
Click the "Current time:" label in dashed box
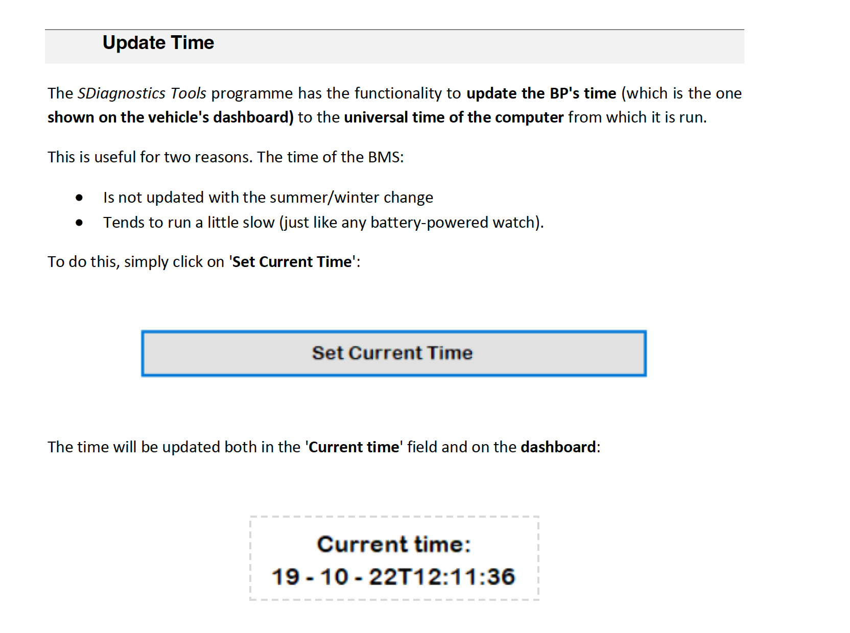pos(393,544)
